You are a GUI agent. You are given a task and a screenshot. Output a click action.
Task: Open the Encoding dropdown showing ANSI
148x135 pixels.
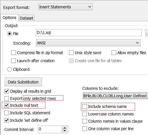[x=88, y=43]
